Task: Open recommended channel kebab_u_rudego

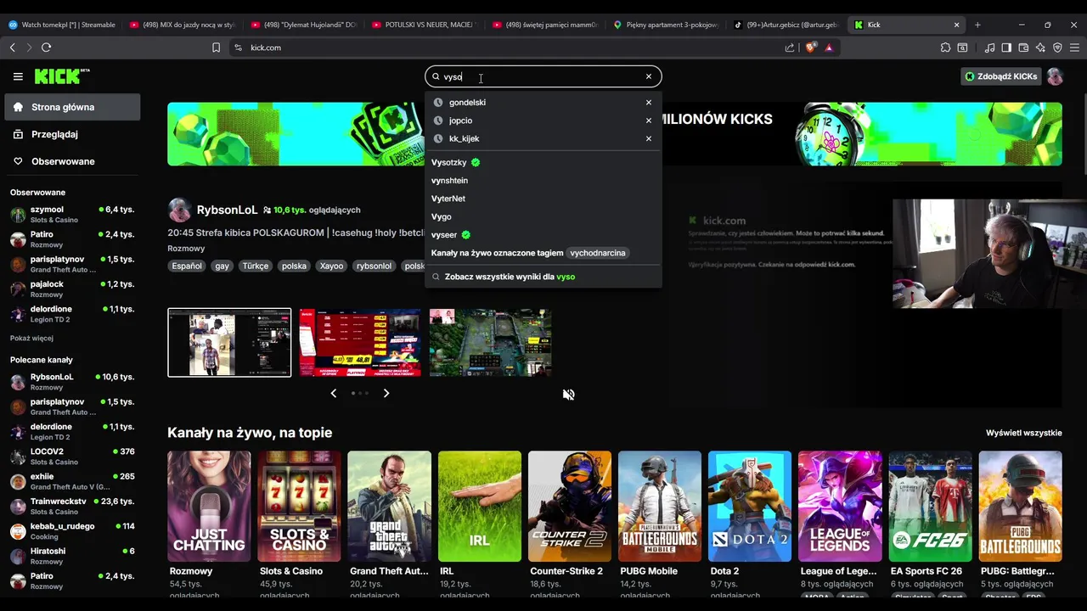Action: point(72,530)
